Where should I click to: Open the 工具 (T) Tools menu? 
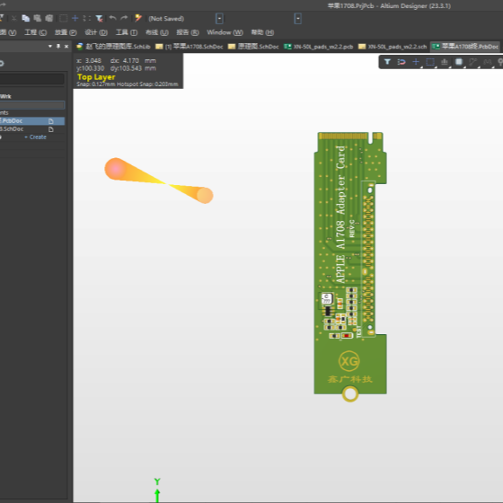[x=127, y=32]
